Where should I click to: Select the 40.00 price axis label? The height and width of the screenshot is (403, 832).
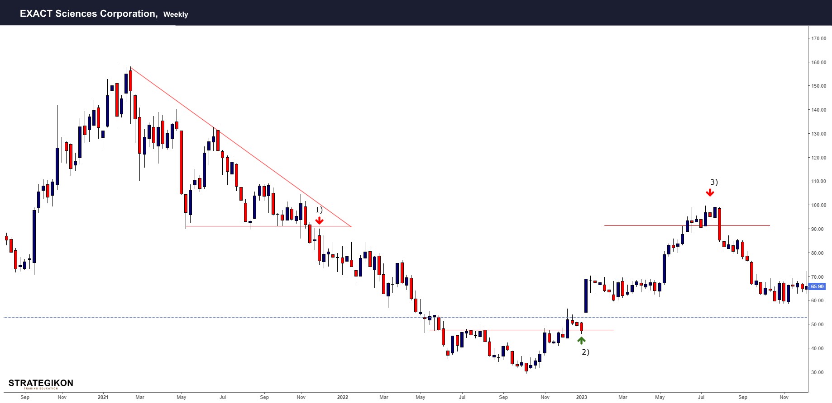click(x=818, y=348)
